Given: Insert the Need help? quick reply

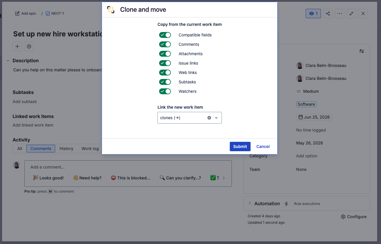Looking at the screenshot, I should 87,178.
